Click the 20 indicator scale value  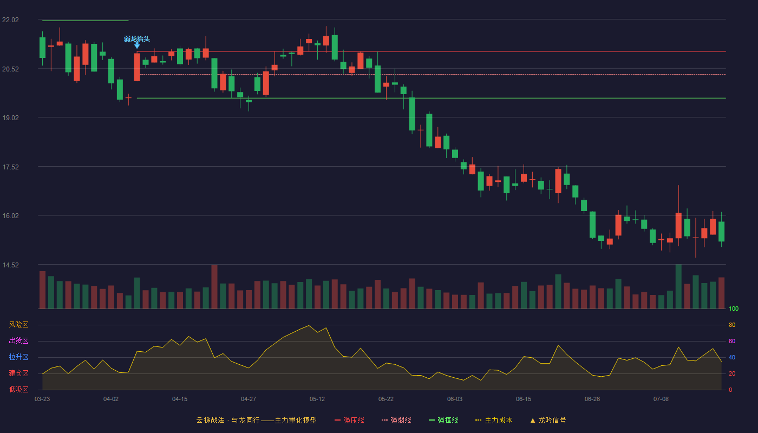[x=732, y=373]
